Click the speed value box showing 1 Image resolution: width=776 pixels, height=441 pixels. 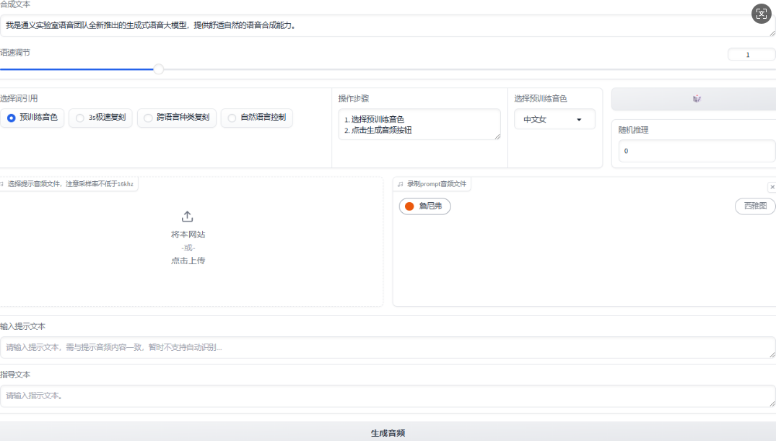751,54
